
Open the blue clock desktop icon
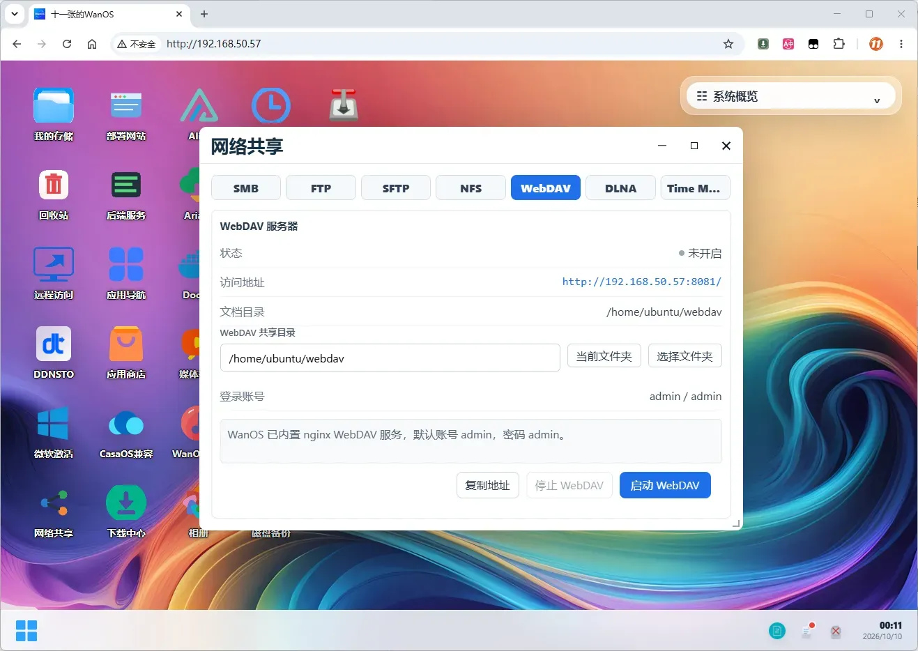coord(271,106)
